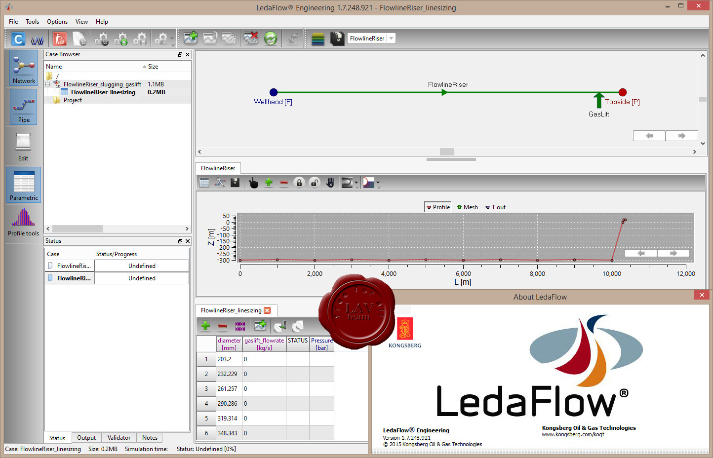Select the Project folder in tree
Viewport: 713px width, 458px height.
pos(73,100)
